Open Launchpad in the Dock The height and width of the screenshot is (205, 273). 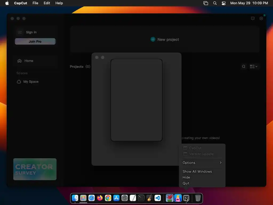pos(83,198)
